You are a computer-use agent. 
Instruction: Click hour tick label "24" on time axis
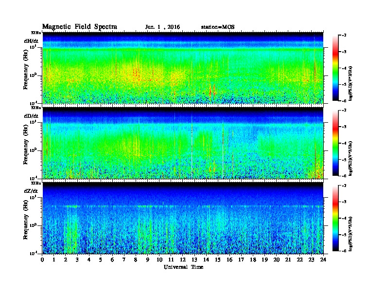[323, 260]
